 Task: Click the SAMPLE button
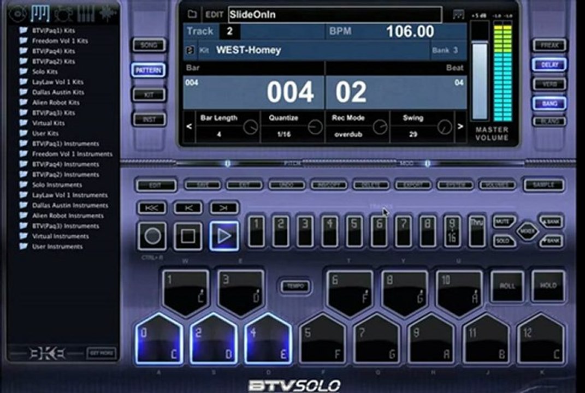point(543,185)
